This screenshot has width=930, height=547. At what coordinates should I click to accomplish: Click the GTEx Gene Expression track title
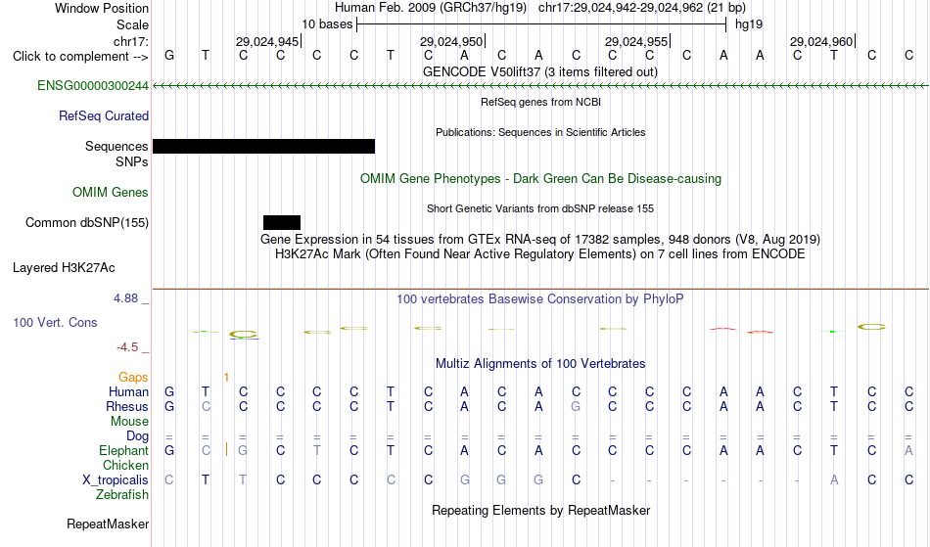pos(540,240)
